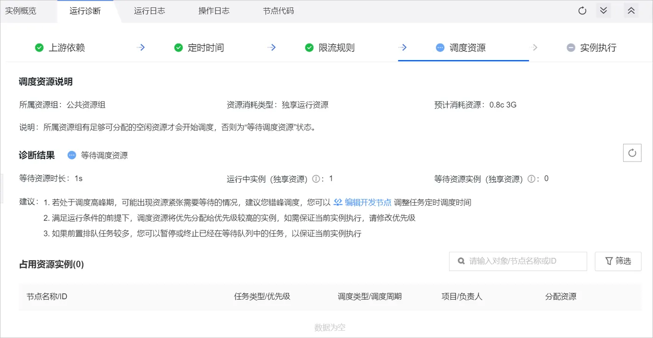Click the 调度类型/调度周期 column header
The image size is (653, 338).
click(369, 297)
